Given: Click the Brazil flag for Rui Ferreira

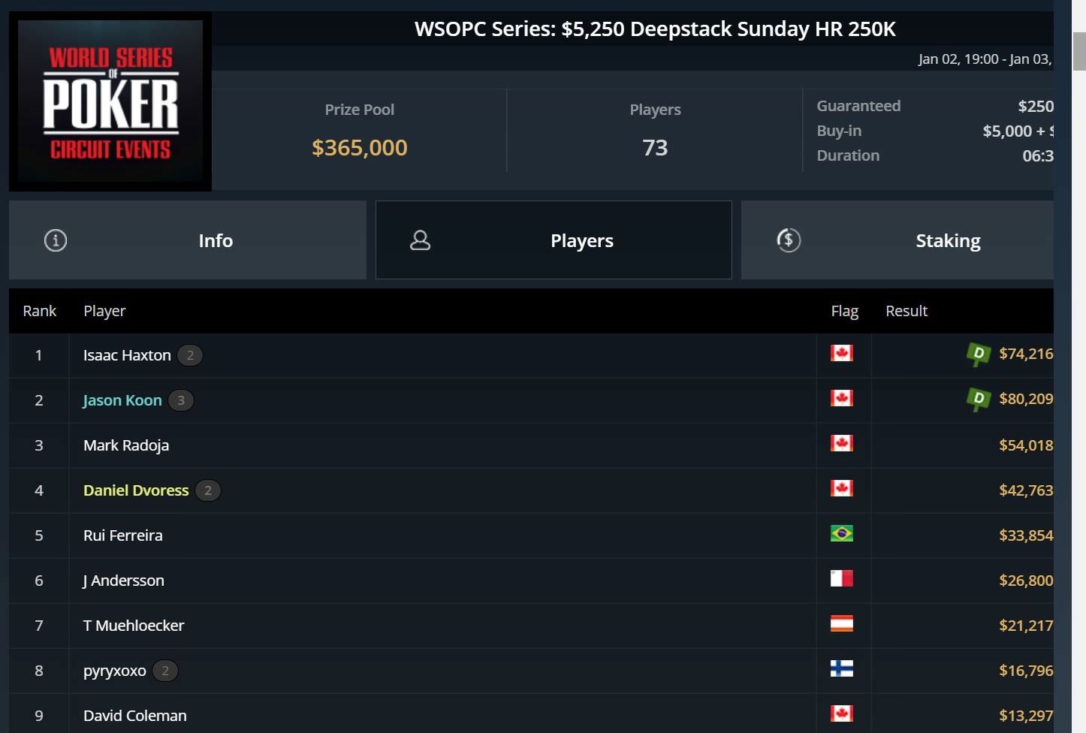Looking at the screenshot, I should pos(842,533).
